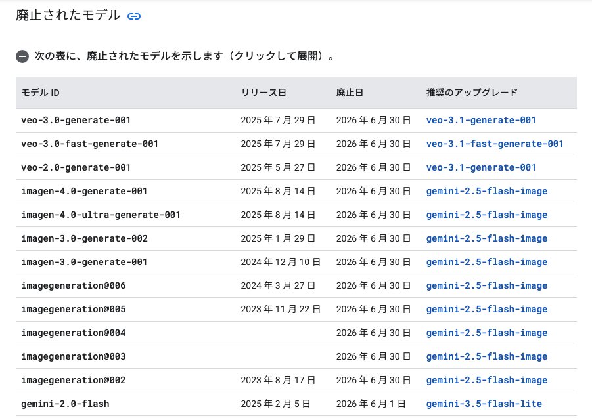
Task: Open the veo-3.1-fast-generate-001 upgrade link
Action: [495, 144]
